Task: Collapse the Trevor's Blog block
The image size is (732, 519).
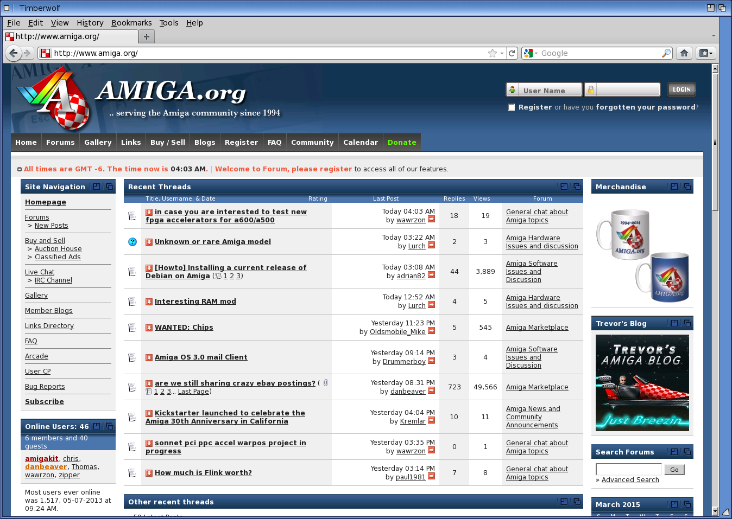Action: (674, 323)
